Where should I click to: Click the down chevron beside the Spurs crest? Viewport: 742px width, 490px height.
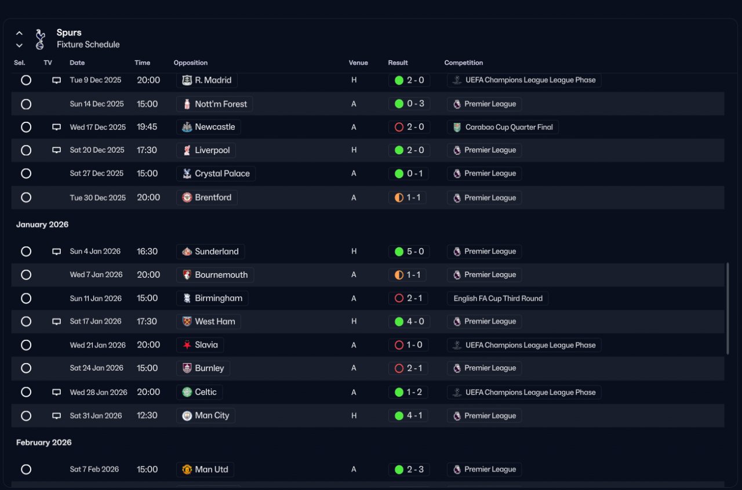(x=19, y=45)
